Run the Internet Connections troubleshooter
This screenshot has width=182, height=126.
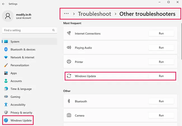(161, 34)
